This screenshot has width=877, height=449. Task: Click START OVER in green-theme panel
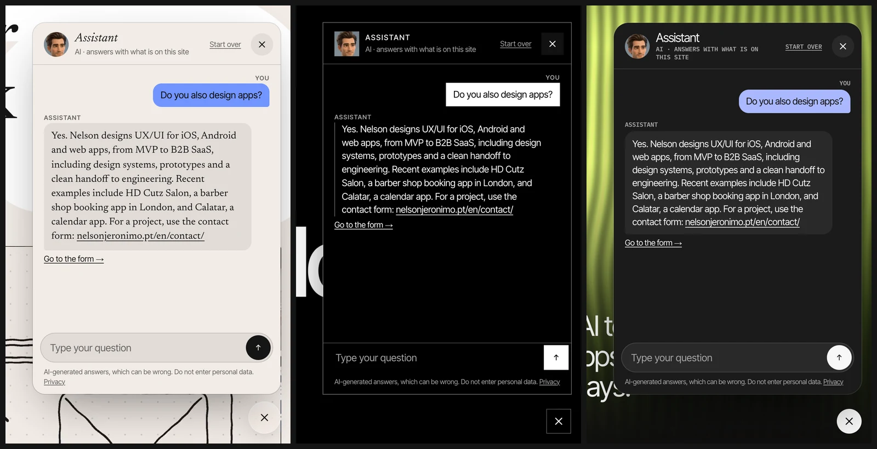[804, 47]
